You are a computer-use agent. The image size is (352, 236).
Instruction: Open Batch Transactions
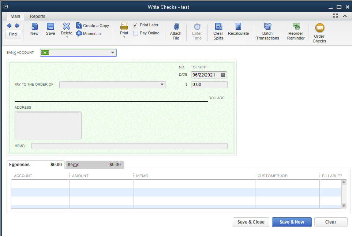pyautogui.click(x=267, y=31)
